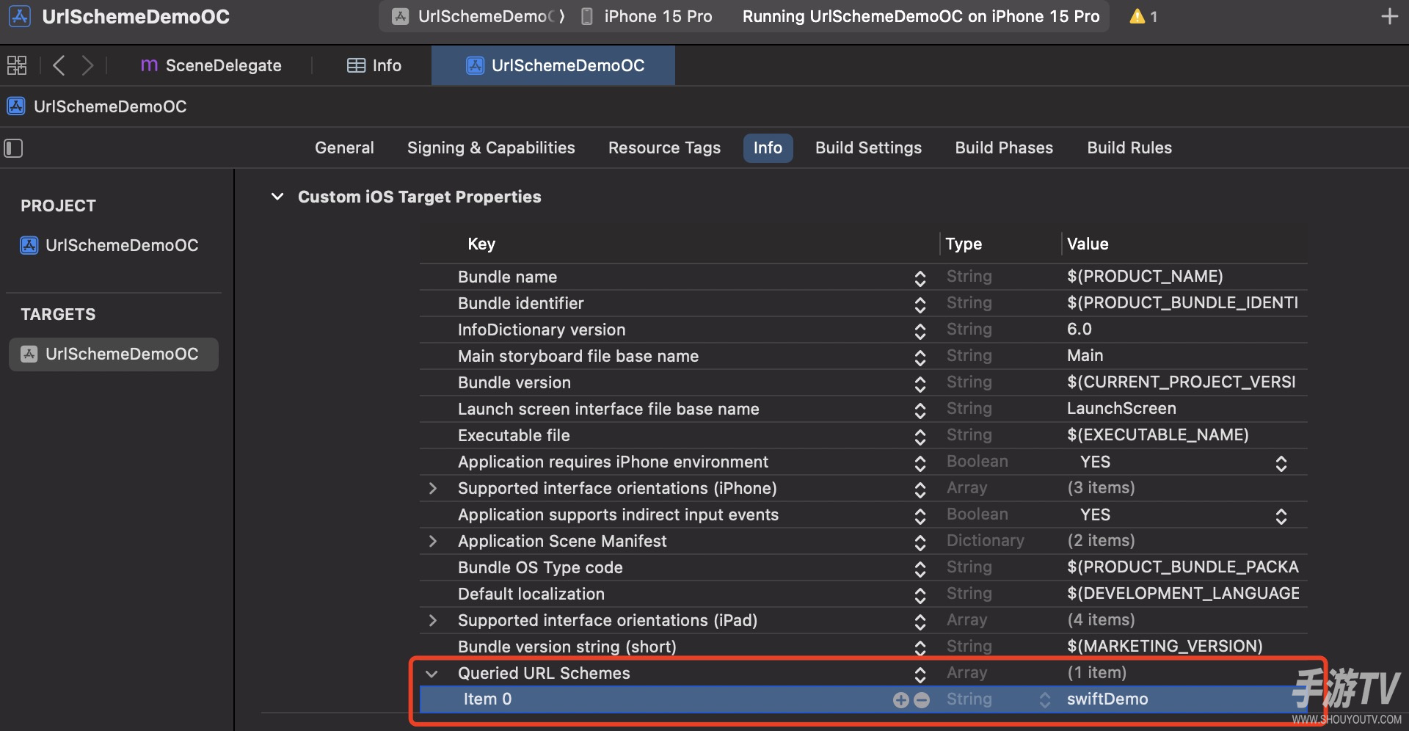Open the key stepper for Default localization
The height and width of the screenshot is (731, 1409).
[x=920, y=595]
